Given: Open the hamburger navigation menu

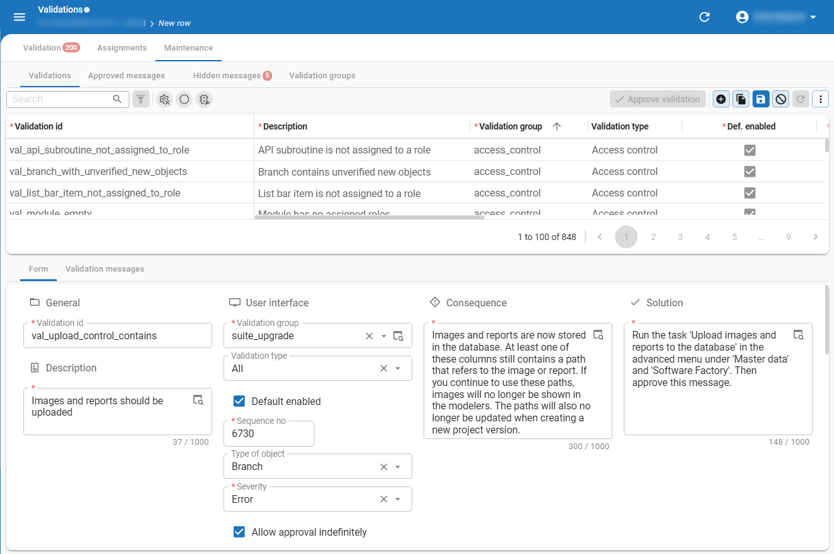Looking at the screenshot, I should tap(20, 17).
